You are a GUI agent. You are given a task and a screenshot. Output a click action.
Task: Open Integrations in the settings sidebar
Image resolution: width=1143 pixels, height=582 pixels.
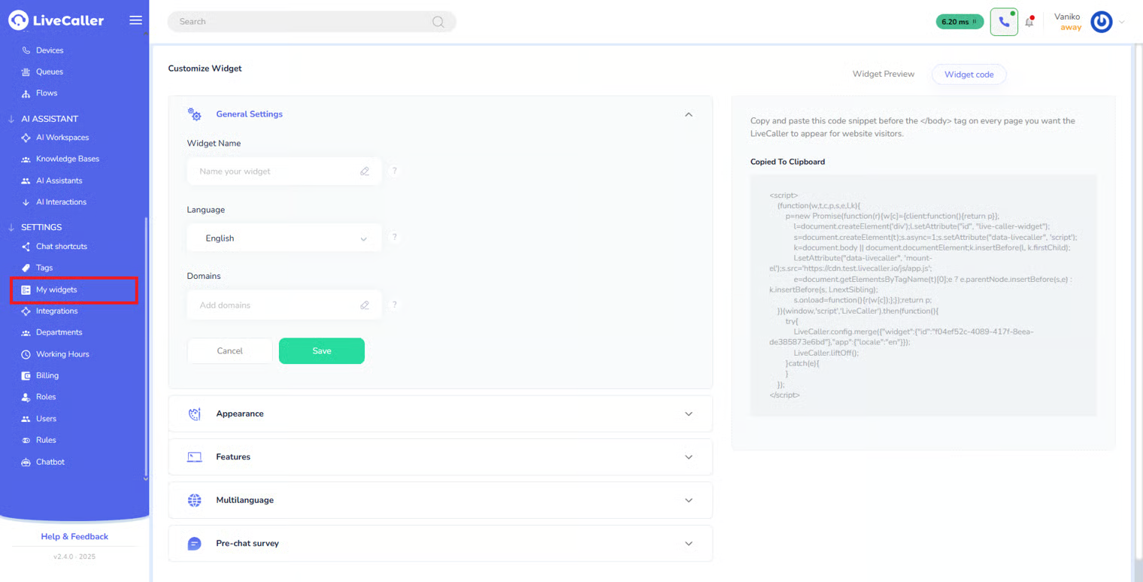[x=56, y=311]
